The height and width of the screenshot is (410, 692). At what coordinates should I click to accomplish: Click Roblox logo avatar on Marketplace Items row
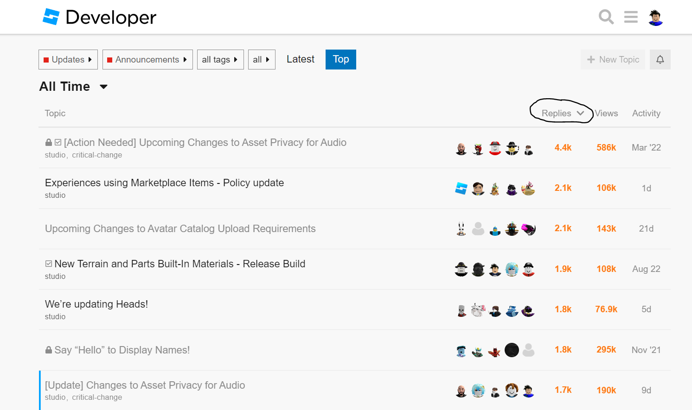coord(461,188)
